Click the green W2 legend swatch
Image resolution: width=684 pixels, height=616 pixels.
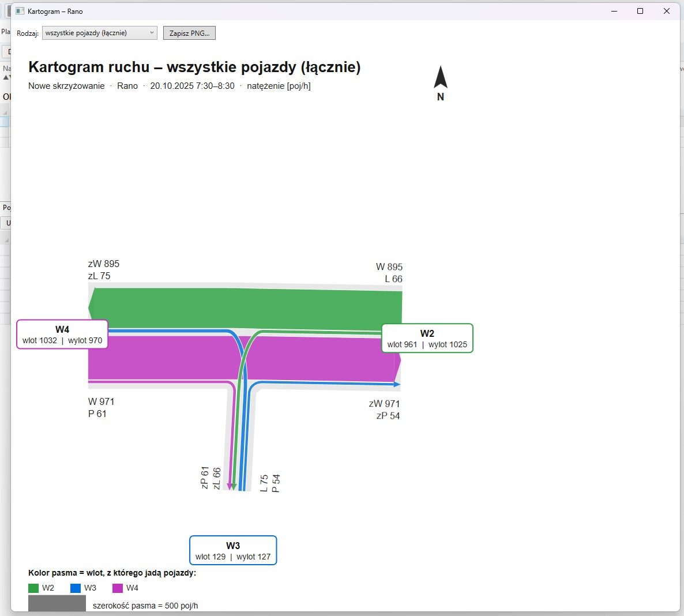pyautogui.click(x=33, y=588)
